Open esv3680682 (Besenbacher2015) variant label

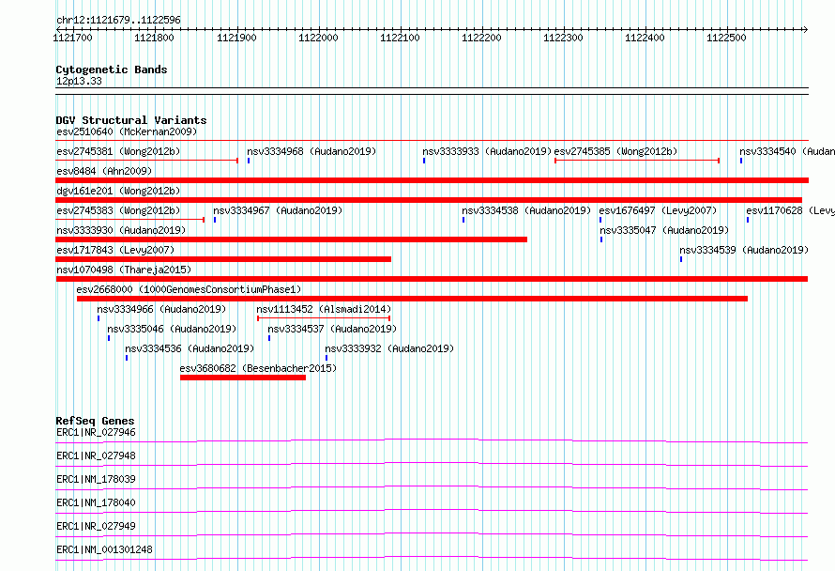(x=258, y=368)
